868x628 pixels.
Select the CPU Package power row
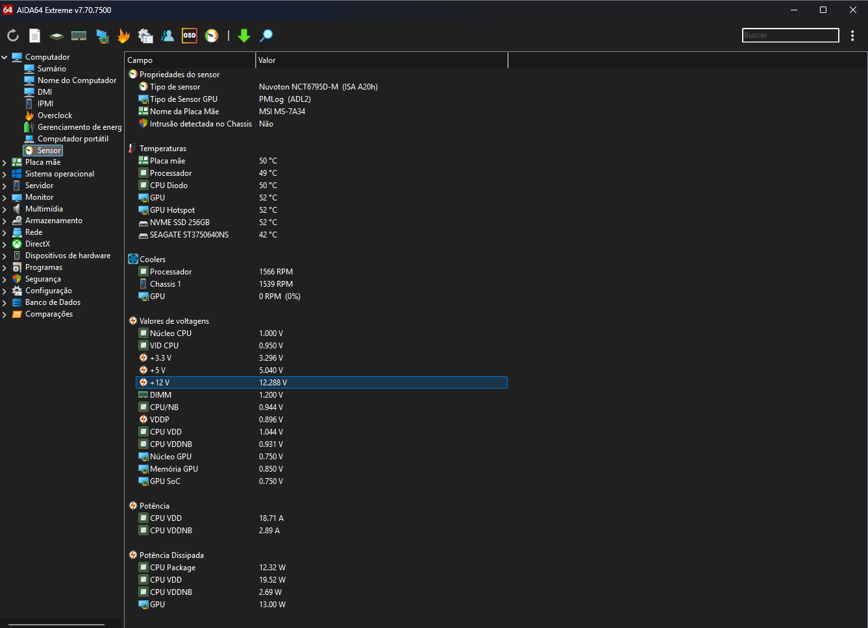click(321, 568)
